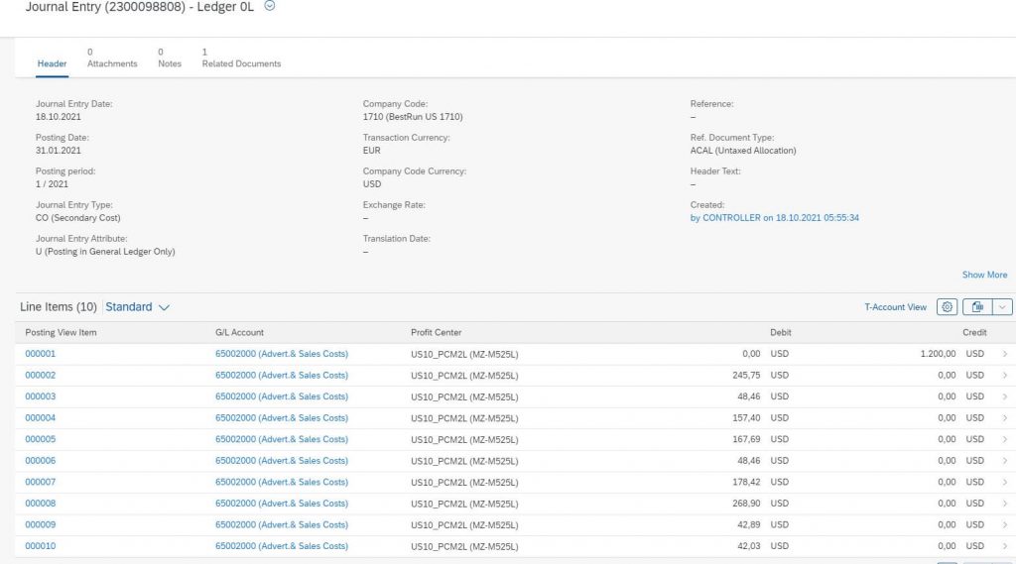Open G/L account link in row 000010
Screen dimensions: 1016x564
pos(281,546)
